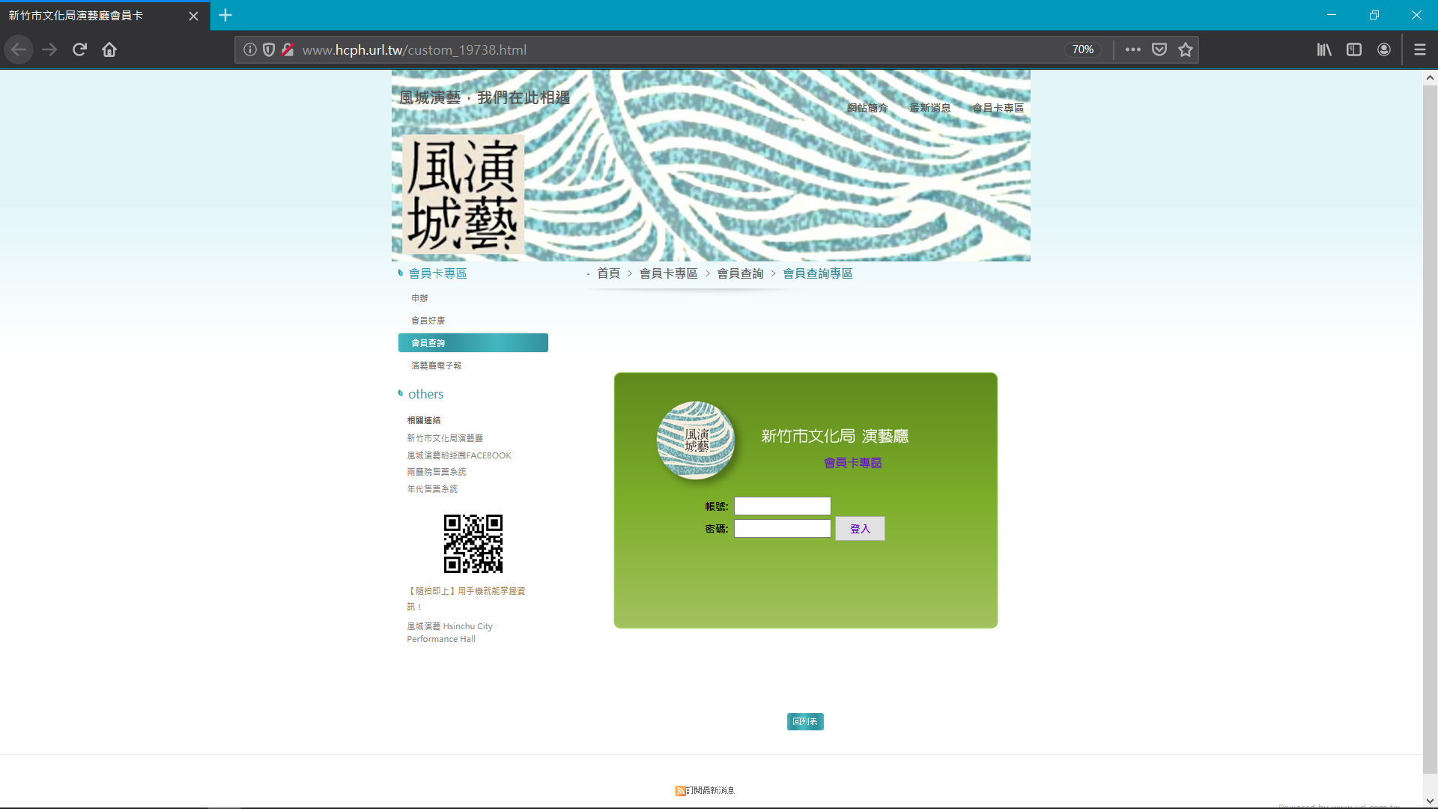1438x809 pixels.
Task: Click the 回列表 return button
Action: click(805, 721)
